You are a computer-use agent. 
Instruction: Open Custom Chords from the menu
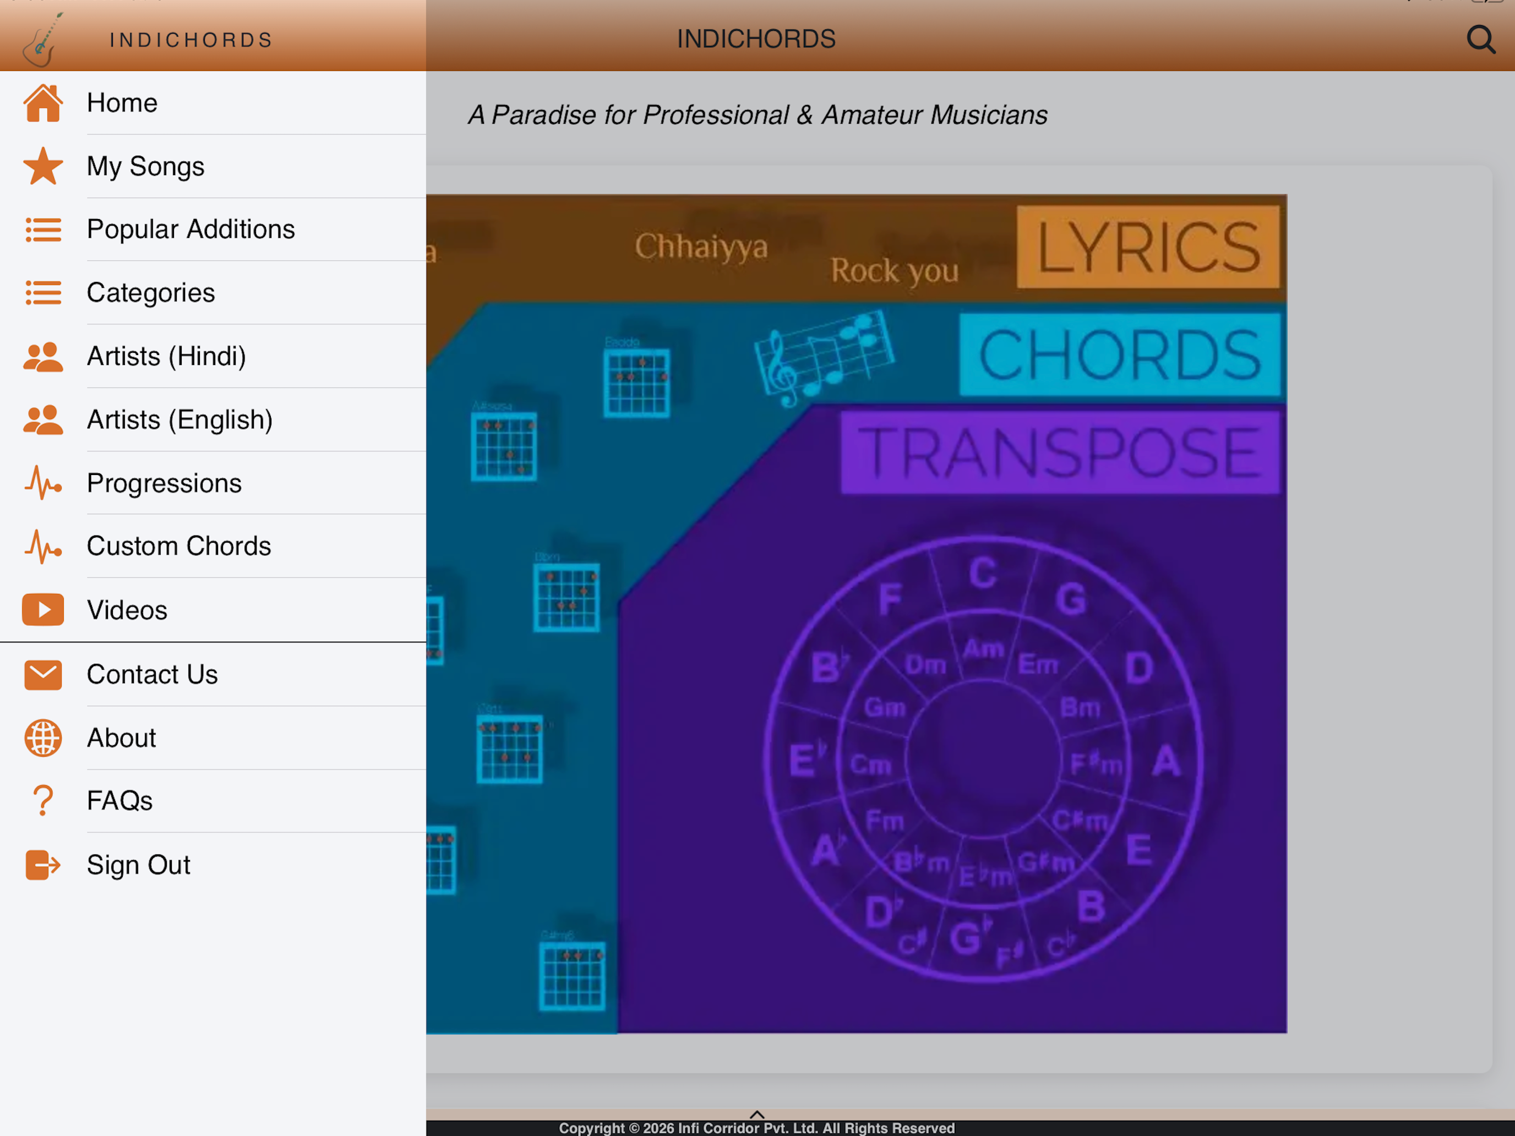coord(213,547)
